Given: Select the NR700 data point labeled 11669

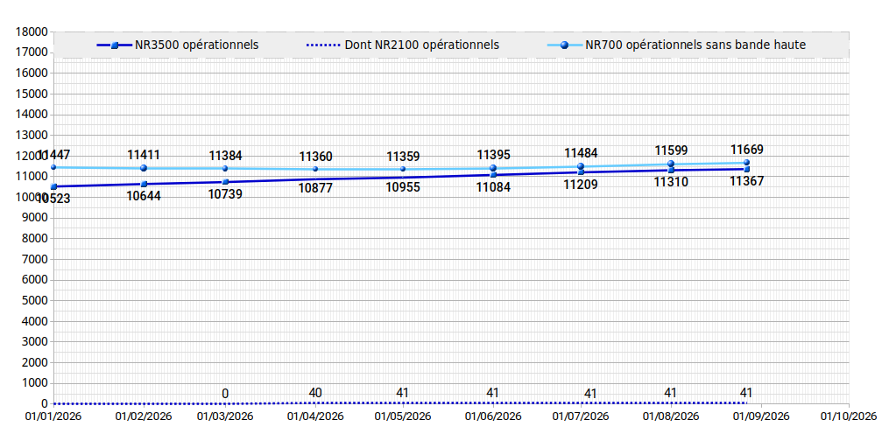Looking at the screenshot, I should tap(746, 163).
